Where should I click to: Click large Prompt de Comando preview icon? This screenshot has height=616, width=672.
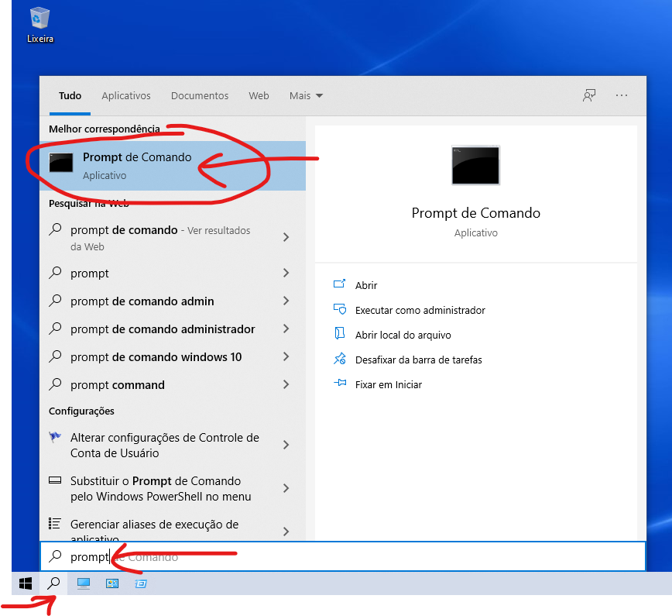[x=475, y=166]
